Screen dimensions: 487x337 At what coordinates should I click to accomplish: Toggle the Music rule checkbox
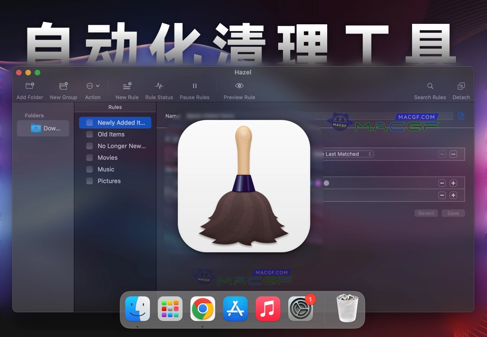pos(90,169)
